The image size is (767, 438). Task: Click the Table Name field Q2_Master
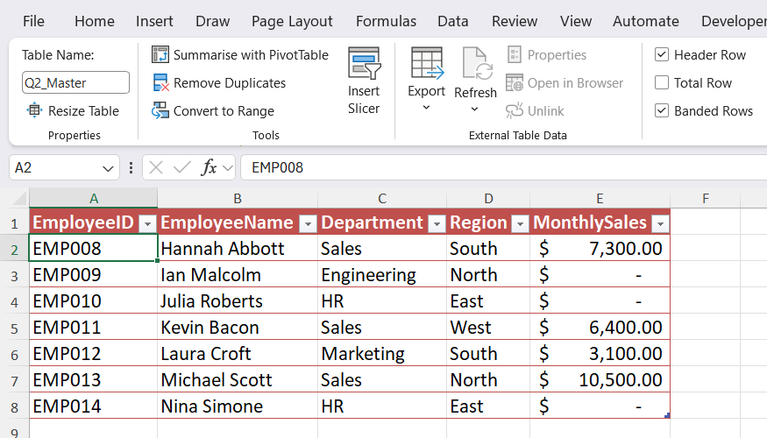(x=75, y=82)
